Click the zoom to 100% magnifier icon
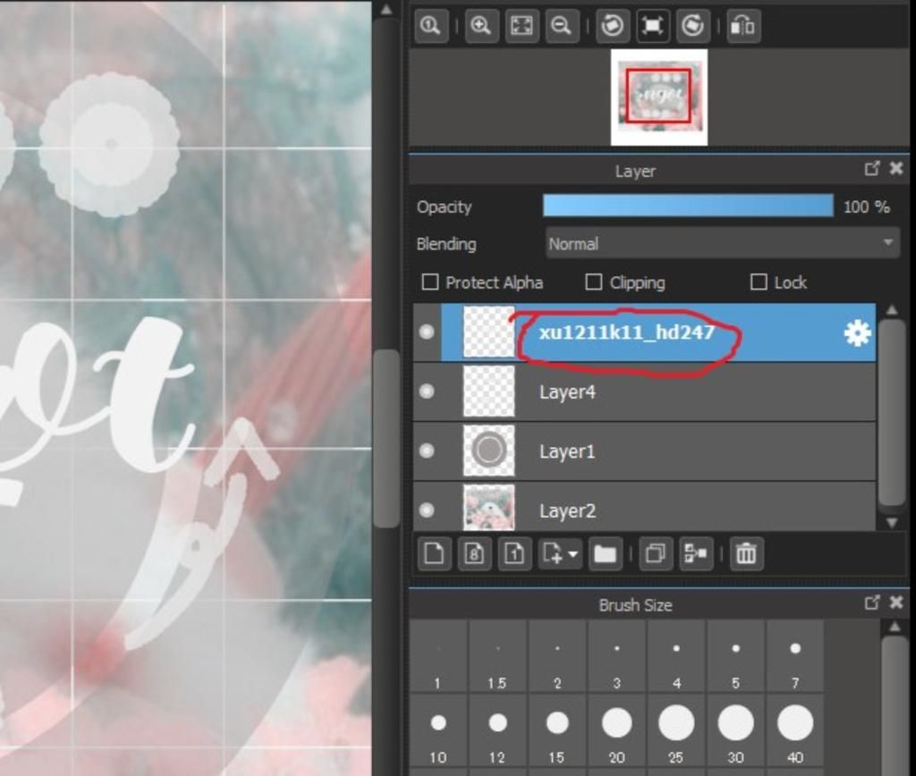Viewport: 916px width, 776px height. pyautogui.click(x=431, y=26)
